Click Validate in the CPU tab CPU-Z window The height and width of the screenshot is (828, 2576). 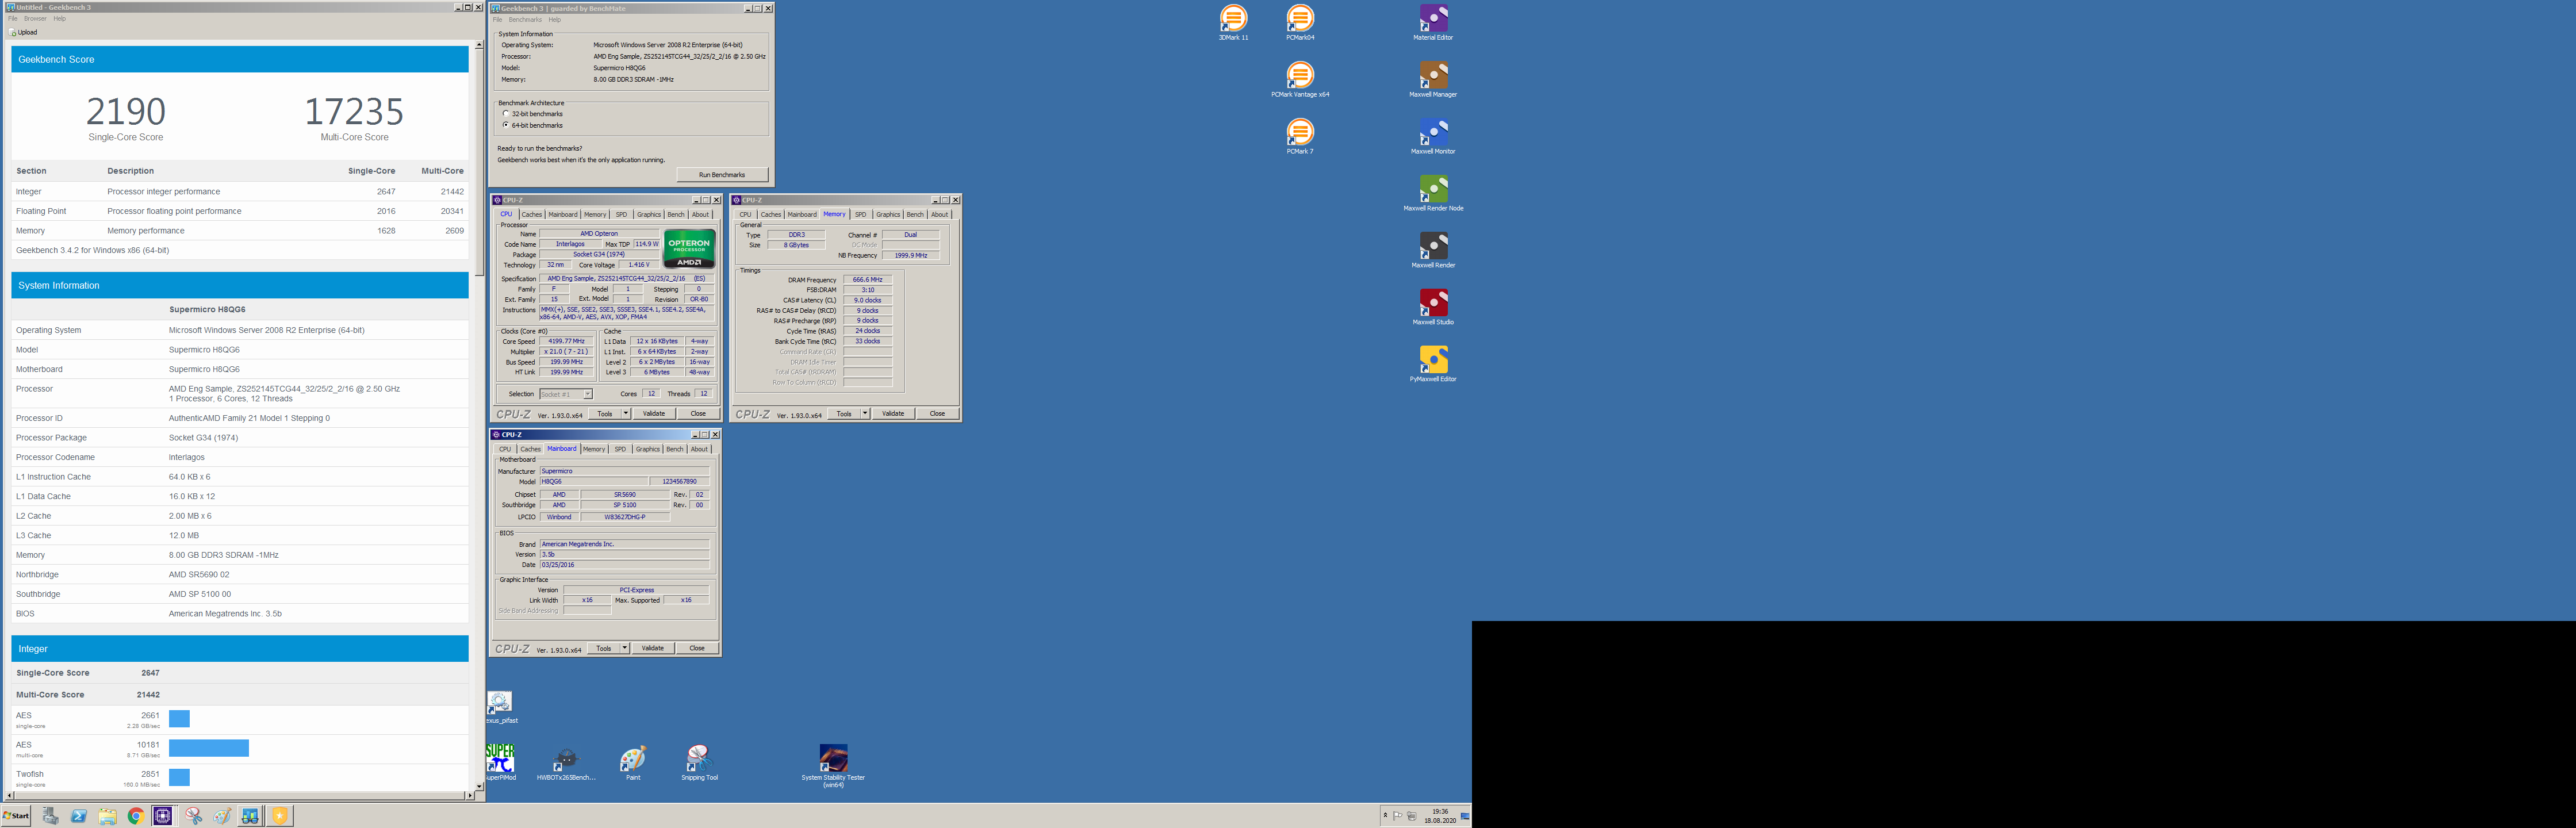click(654, 413)
